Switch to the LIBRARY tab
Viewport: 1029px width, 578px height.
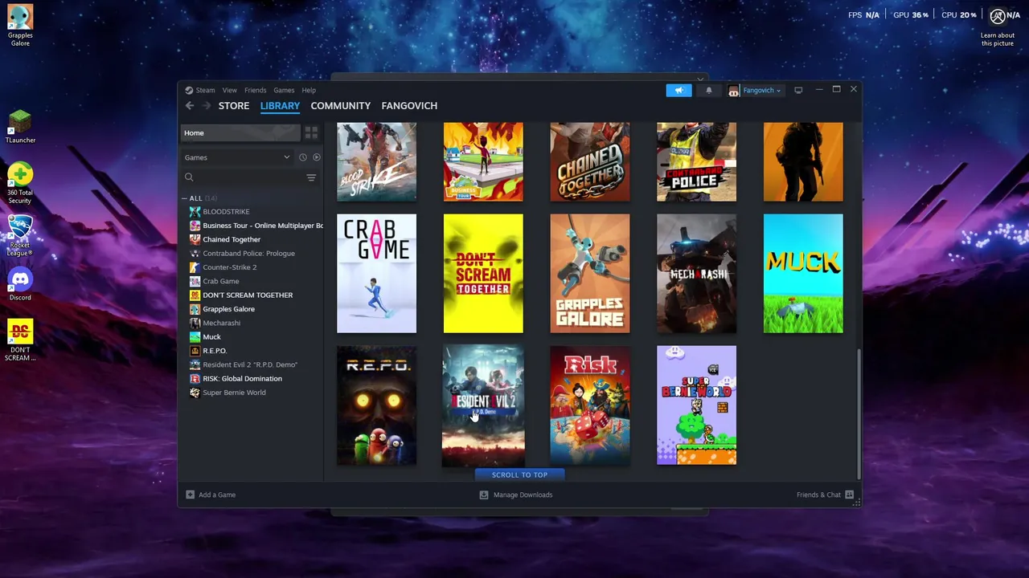(x=280, y=106)
